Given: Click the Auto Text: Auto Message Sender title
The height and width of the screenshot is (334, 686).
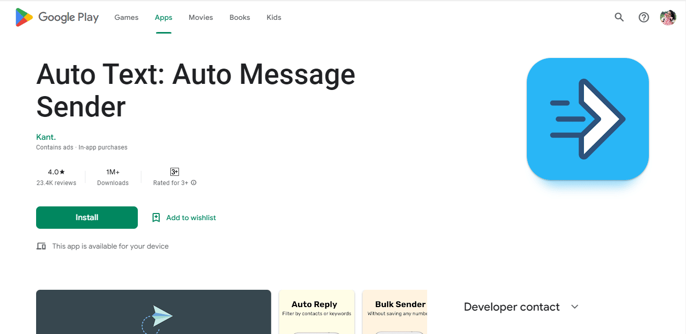Looking at the screenshot, I should (x=196, y=90).
